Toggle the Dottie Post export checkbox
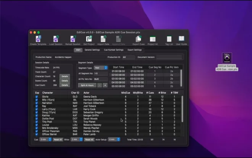The image size is (252, 158). coord(37,118)
